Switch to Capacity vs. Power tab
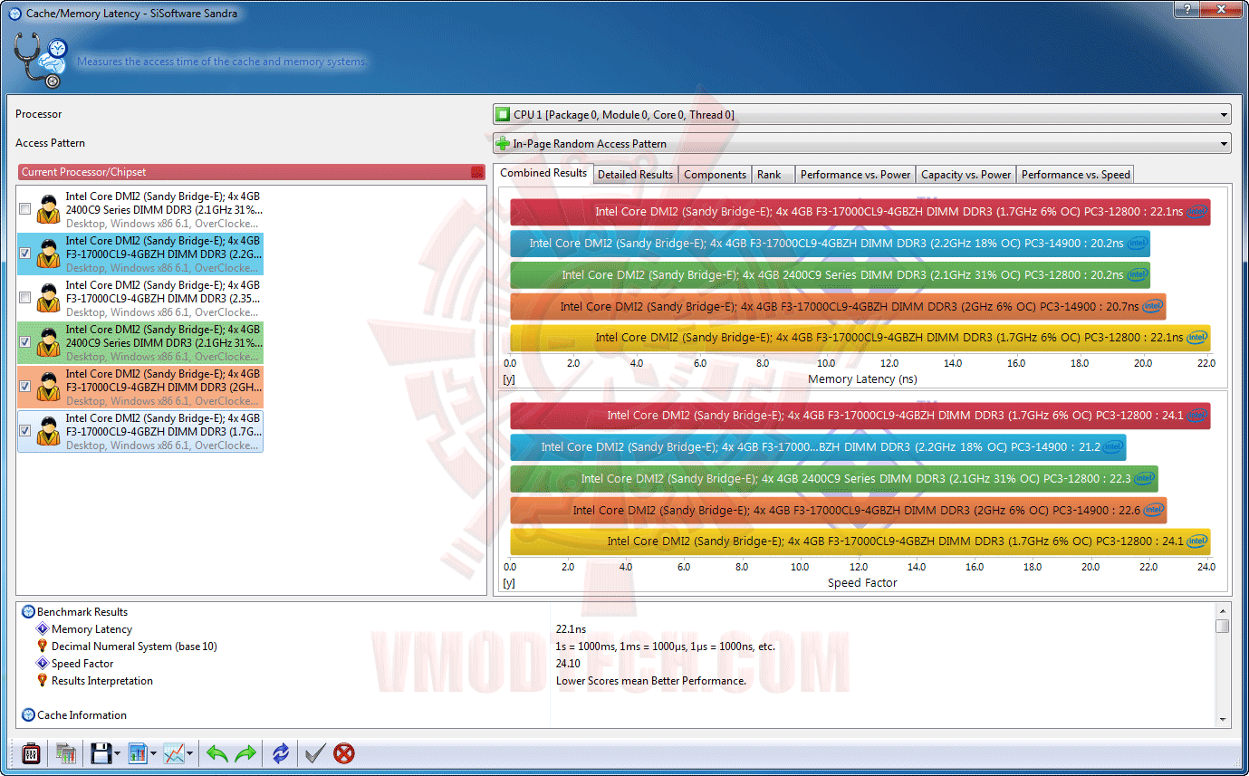The height and width of the screenshot is (776, 1249). pyautogui.click(x=966, y=175)
